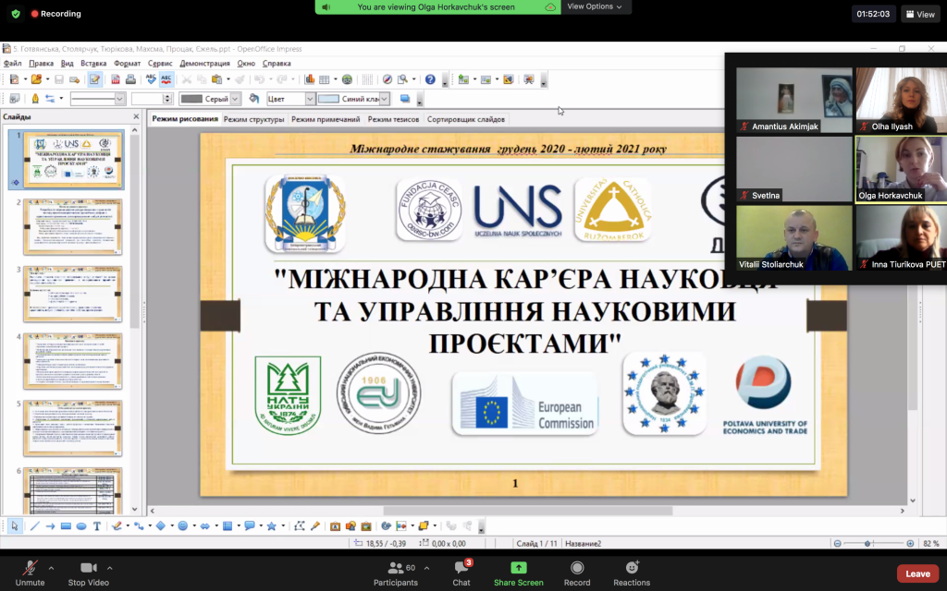Expand Zoom View Options dropdown
The height and width of the screenshot is (591, 947).
click(595, 6)
